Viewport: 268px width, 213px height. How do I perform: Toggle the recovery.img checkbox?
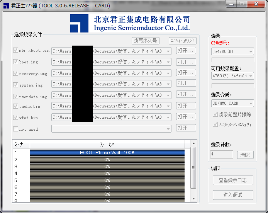[x=15, y=73]
